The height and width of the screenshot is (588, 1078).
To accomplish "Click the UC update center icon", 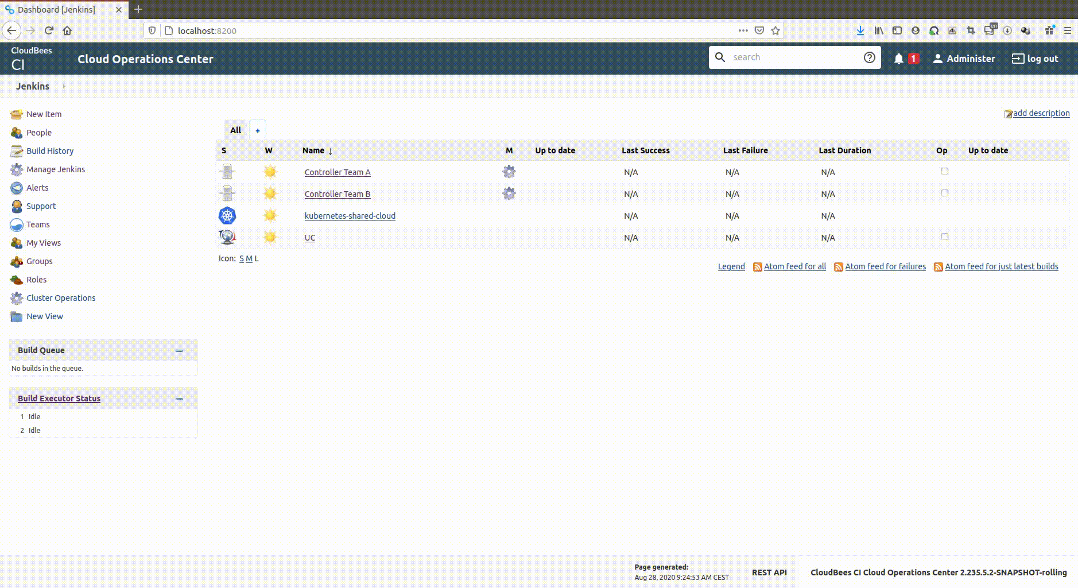I will click(x=227, y=237).
